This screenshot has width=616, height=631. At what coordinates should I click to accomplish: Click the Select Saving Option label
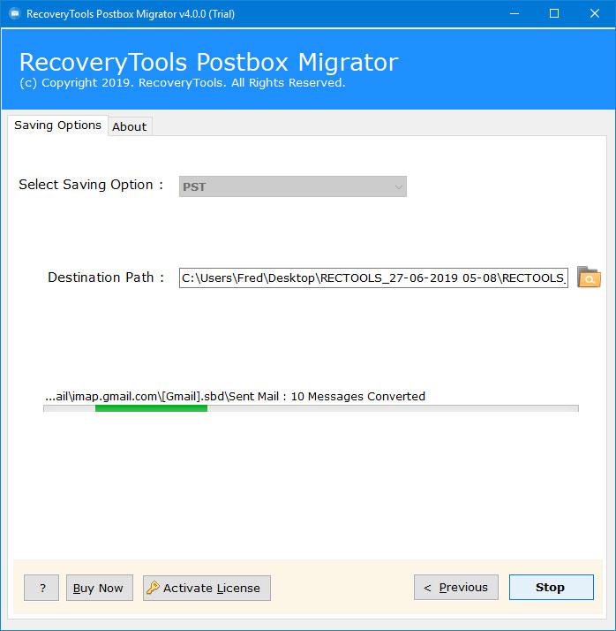pos(92,185)
